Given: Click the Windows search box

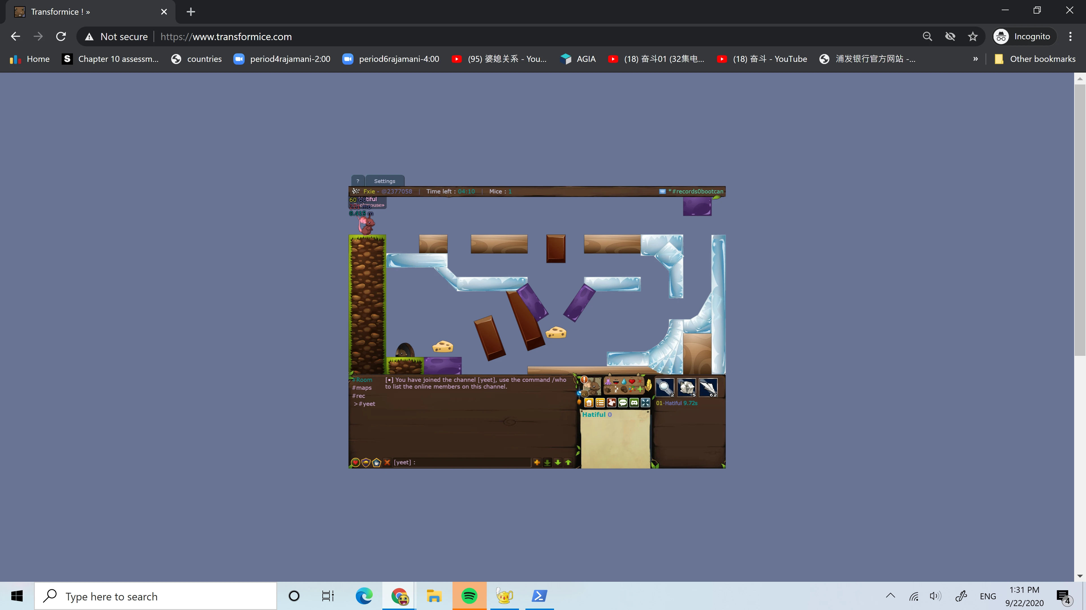Looking at the screenshot, I should (156, 596).
